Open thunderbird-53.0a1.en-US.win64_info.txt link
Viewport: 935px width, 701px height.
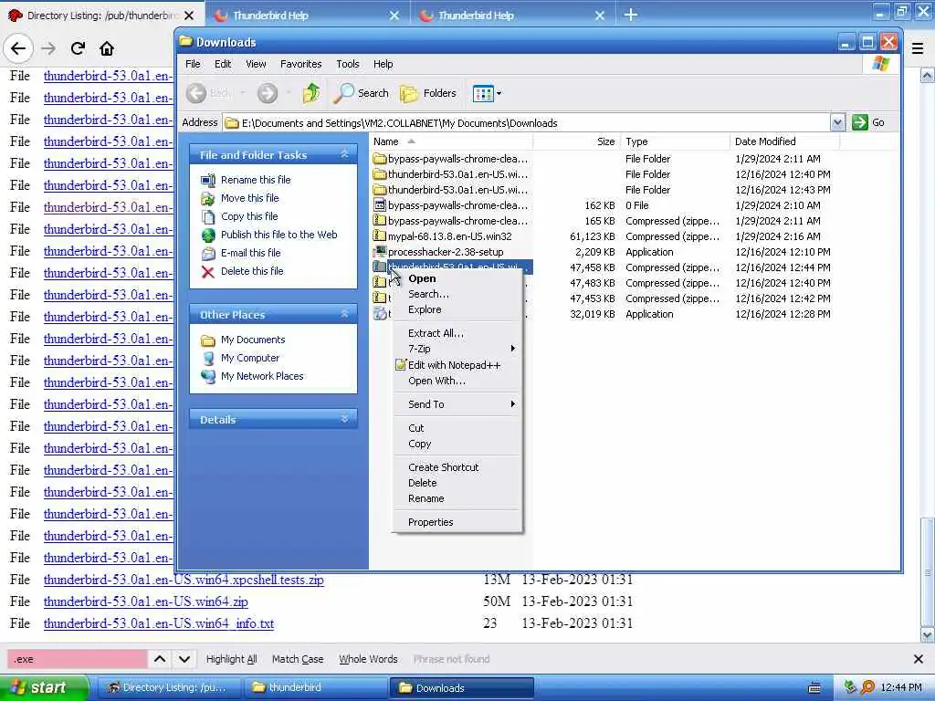[159, 623]
